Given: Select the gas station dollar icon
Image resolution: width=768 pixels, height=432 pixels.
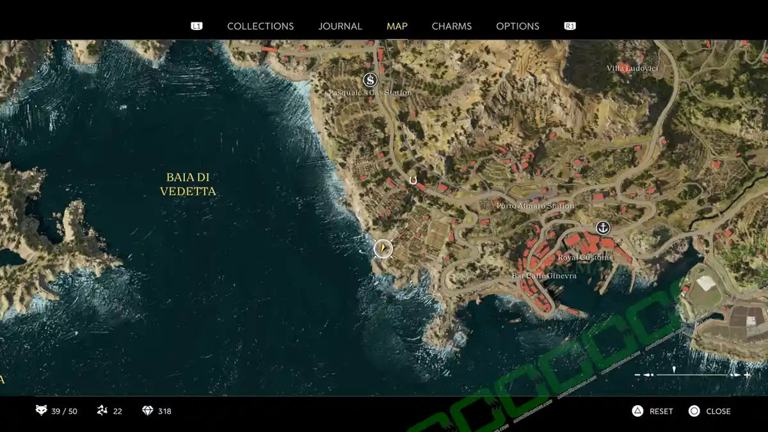Looking at the screenshot, I should pos(369,80).
